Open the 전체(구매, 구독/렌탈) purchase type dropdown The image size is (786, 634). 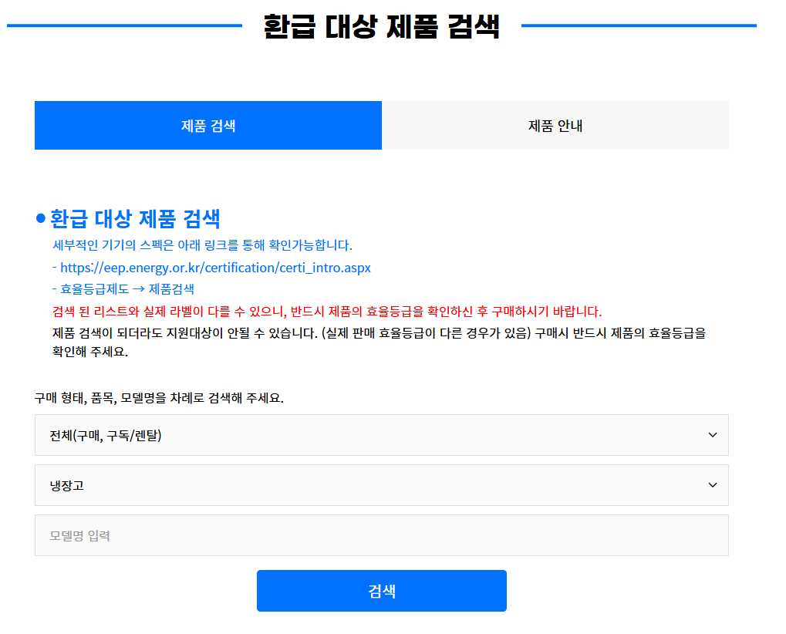pos(381,435)
